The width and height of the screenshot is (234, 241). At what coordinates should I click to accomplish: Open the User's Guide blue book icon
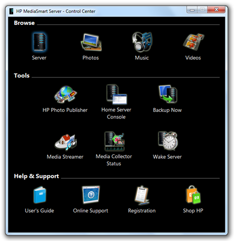click(x=40, y=194)
